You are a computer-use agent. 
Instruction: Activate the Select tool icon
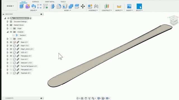click(139, 6)
